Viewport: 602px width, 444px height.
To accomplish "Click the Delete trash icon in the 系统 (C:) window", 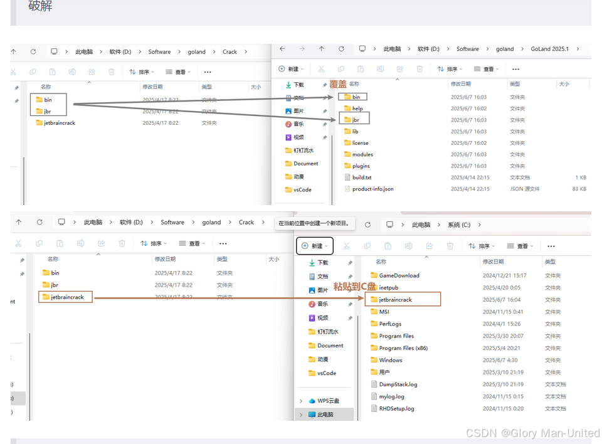I will 450,246.
